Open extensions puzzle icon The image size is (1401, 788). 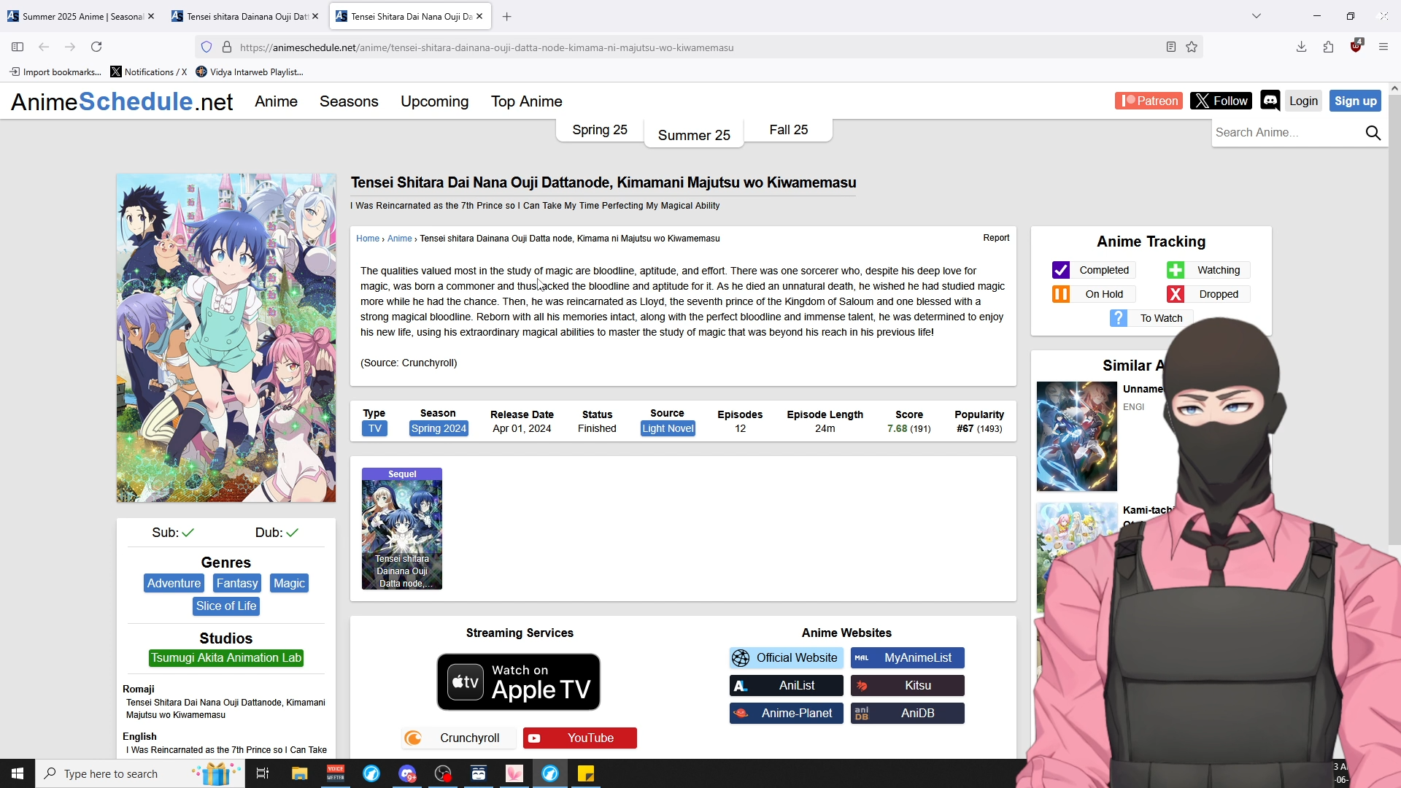pos(1328,47)
